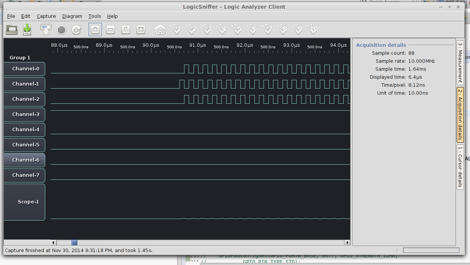Click the Unit of time value 10.00ns
Screen dimensions: 470x265
point(418,93)
